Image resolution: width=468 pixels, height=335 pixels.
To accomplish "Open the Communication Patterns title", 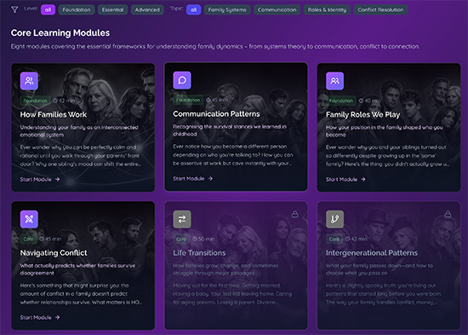I will [x=216, y=114].
